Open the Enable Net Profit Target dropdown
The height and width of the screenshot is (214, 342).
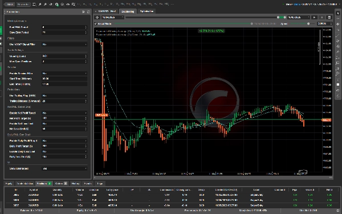tap(64, 113)
